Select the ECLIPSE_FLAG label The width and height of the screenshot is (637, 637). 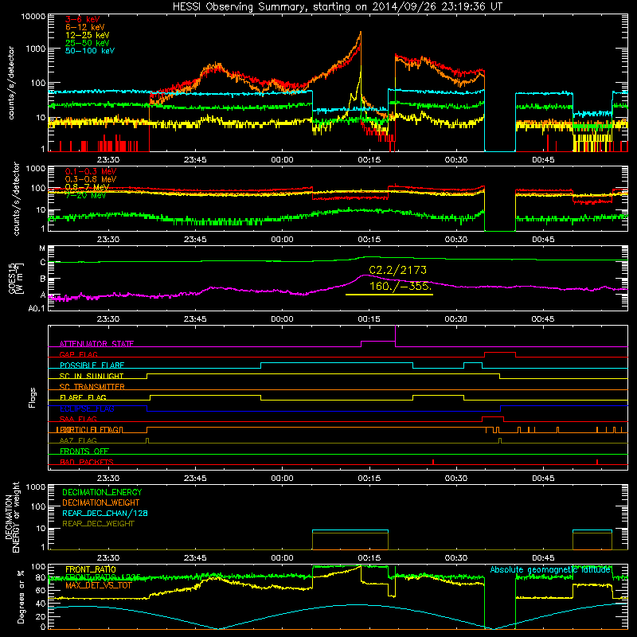(x=87, y=408)
